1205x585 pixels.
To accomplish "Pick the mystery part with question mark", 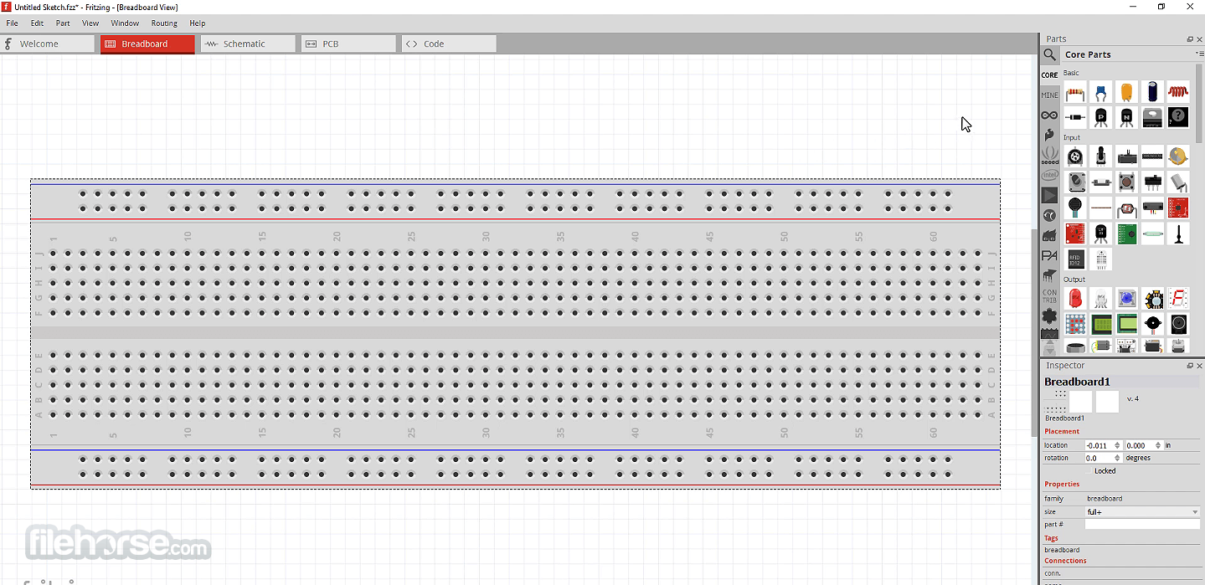I will click(1178, 117).
